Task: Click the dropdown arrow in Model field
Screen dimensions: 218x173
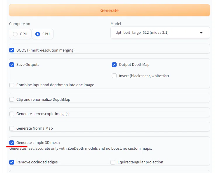Action: [201, 33]
